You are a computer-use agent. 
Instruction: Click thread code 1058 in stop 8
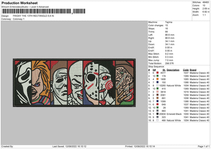point(186,95)
